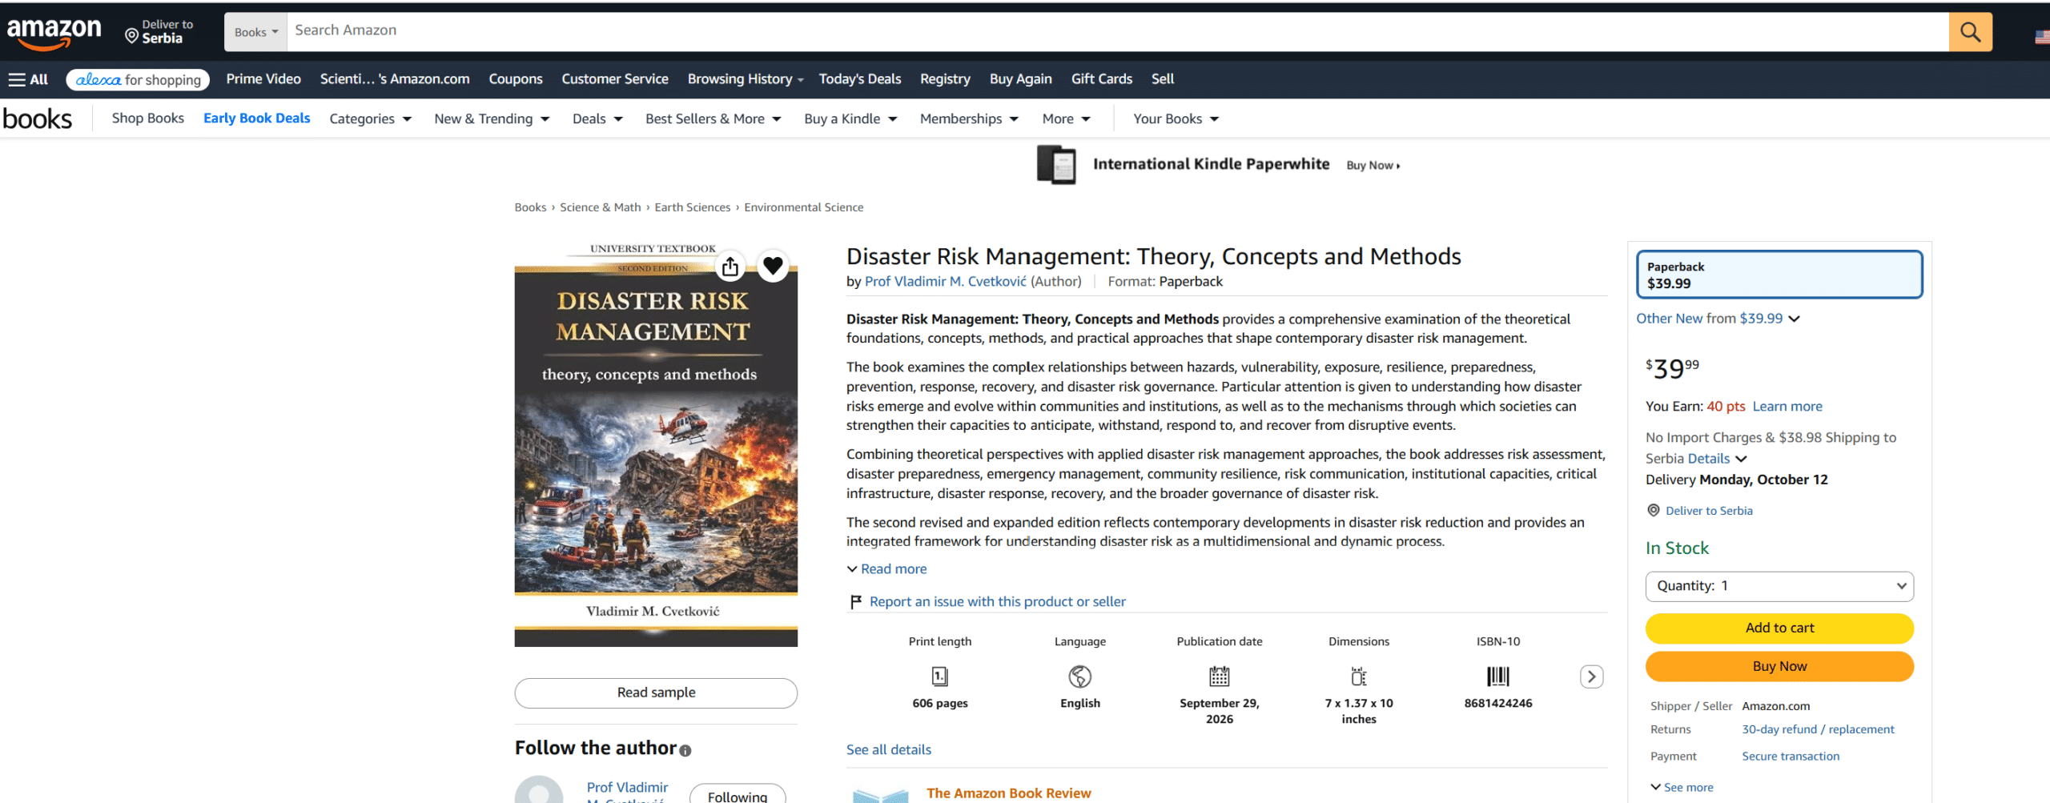
Task: Click the Read sample button
Action: [x=656, y=693]
